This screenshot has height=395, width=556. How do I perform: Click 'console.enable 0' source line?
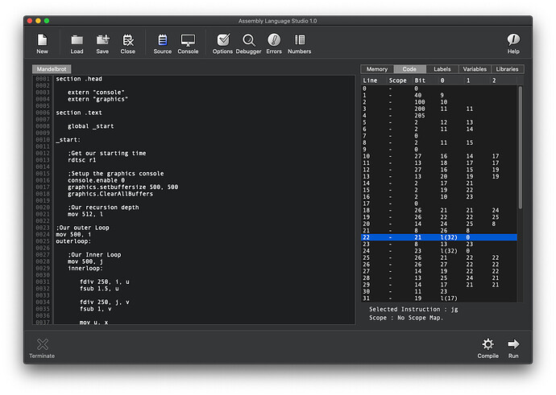(96, 180)
